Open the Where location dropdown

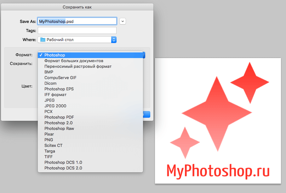pos(114,40)
